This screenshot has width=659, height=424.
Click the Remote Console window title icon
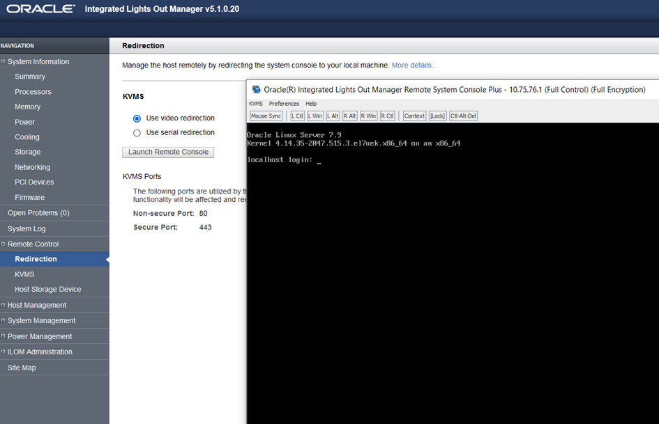[257, 90]
